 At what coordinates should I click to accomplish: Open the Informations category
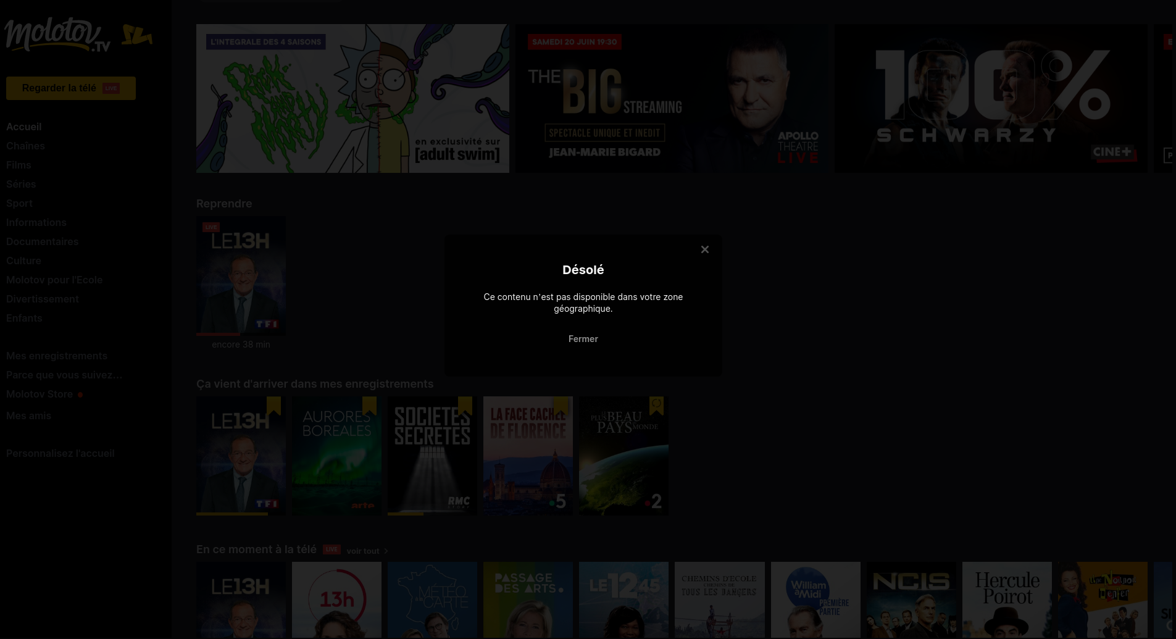36,222
